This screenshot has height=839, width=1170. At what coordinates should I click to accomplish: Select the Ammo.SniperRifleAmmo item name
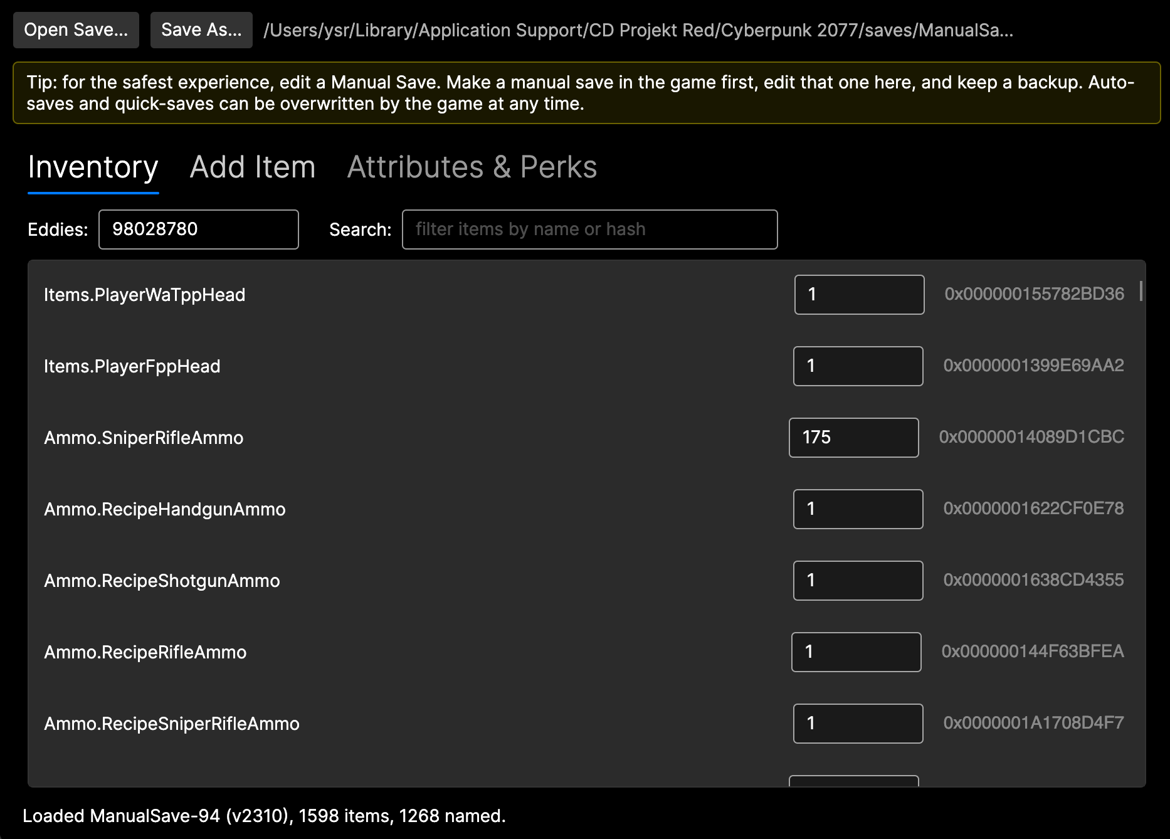(144, 438)
